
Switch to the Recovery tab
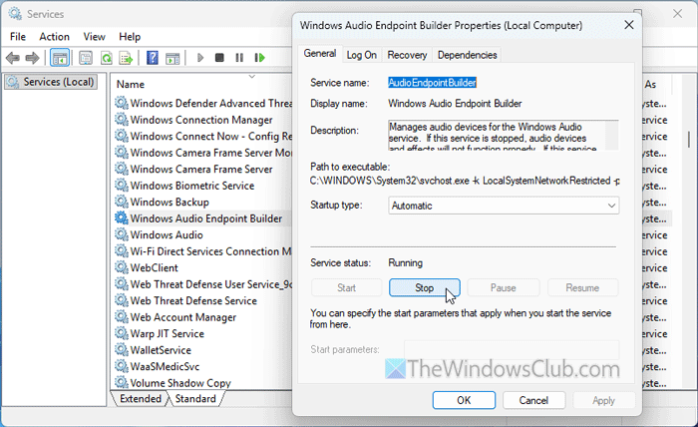coord(407,55)
